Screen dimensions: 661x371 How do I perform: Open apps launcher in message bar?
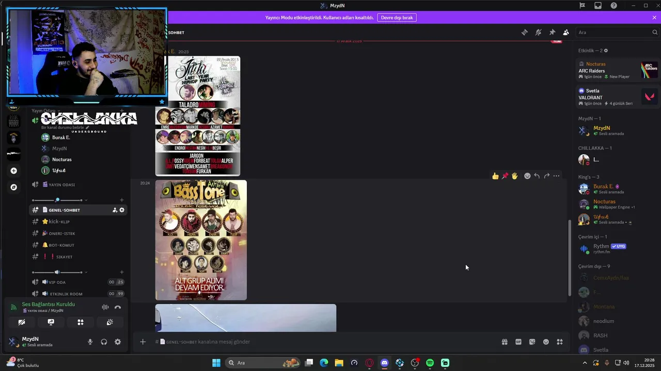point(560,342)
